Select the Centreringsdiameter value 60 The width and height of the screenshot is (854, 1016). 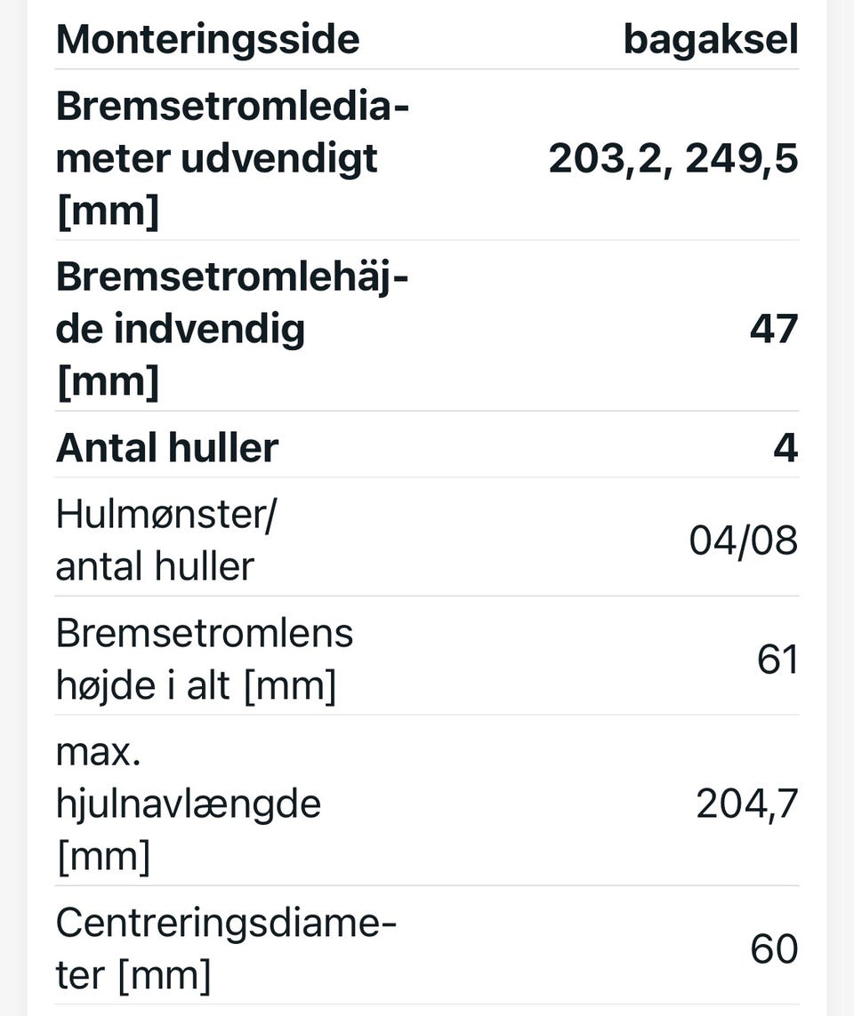tap(774, 949)
